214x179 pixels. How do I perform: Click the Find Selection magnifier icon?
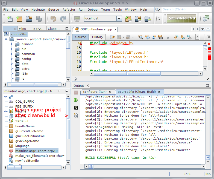pos(141,37)
